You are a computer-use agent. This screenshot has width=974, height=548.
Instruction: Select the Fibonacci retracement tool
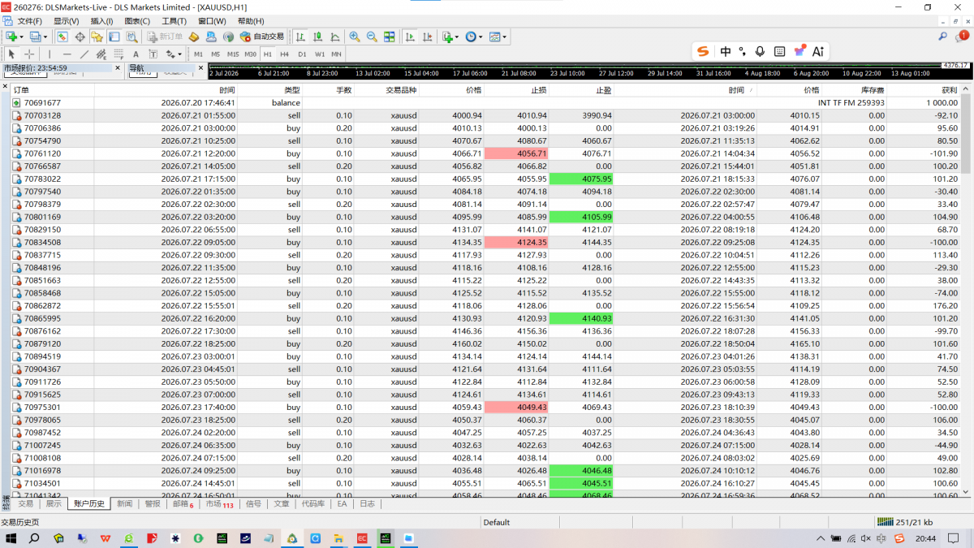[x=119, y=54]
